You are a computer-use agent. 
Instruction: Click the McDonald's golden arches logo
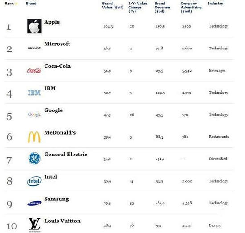click(x=34, y=137)
